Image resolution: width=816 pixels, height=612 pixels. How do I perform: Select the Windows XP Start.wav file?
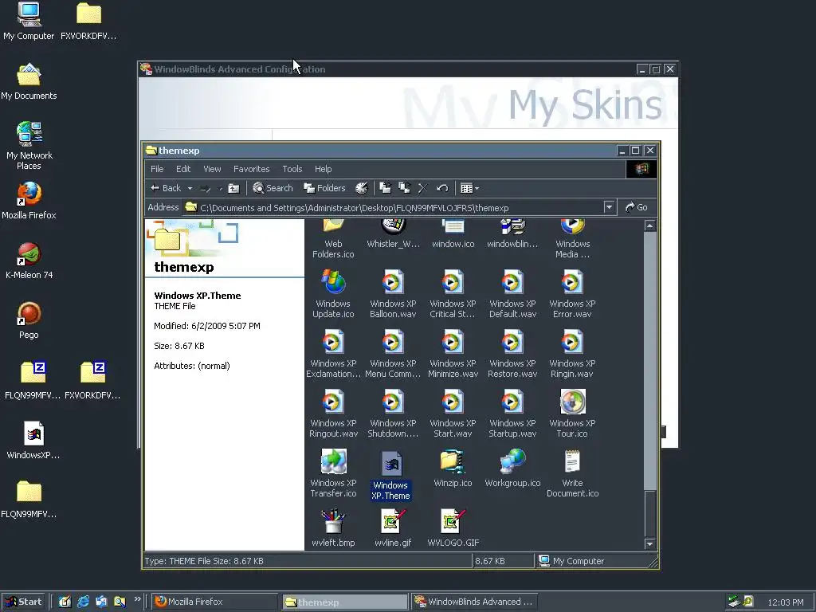tap(453, 414)
